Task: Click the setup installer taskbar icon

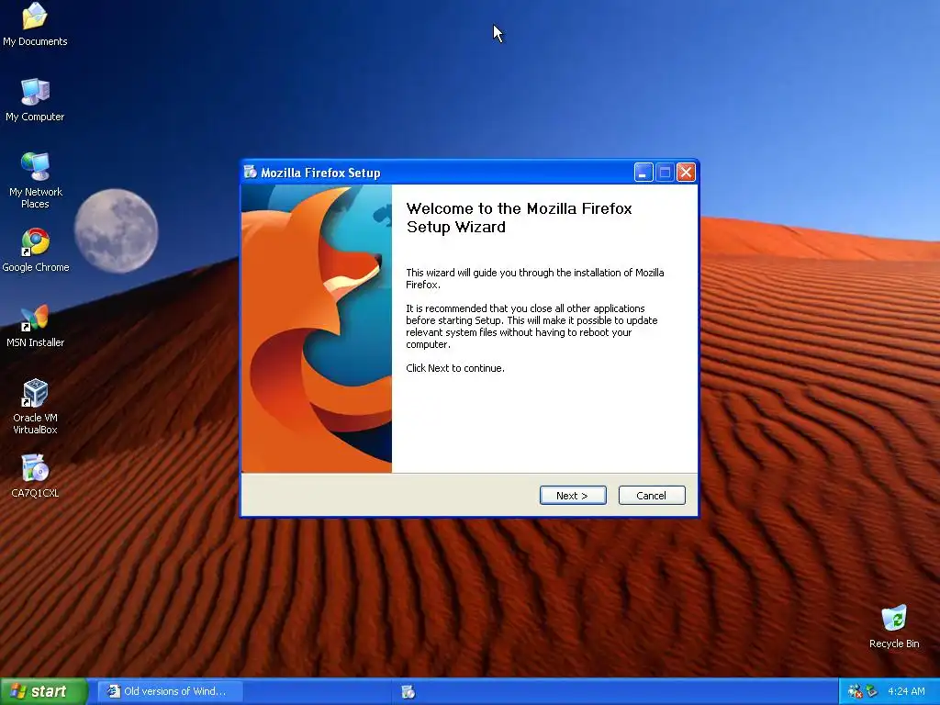Action: coord(408,692)
